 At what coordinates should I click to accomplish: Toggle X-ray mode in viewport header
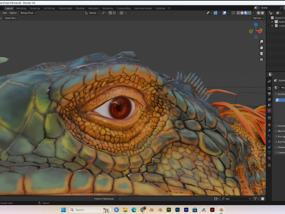coord(233,13)
